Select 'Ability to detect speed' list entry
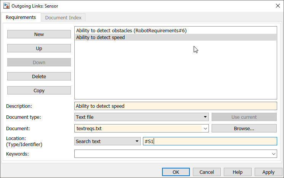Viewport: 284px width, 178px height. pyautogui.click(x=101, y=37)
